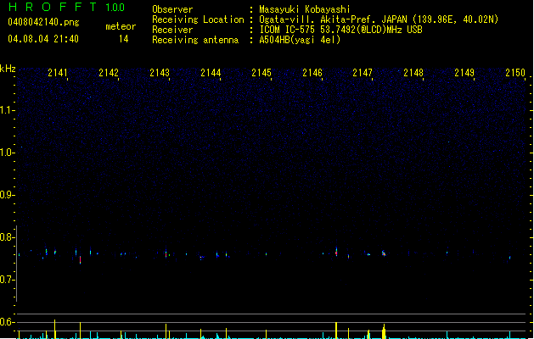Click the strong meteor echo after 2146
Image resolution: width=534 pixels, height=339 pixels.
point(336,252)
